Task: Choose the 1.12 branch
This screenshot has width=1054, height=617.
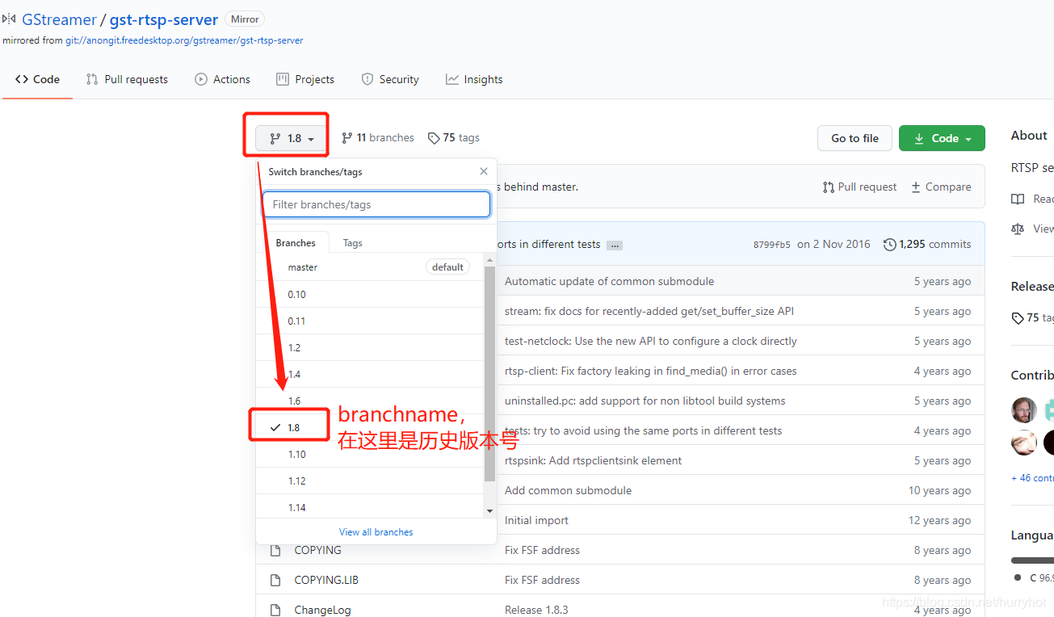Action: [x=370, y=481]
